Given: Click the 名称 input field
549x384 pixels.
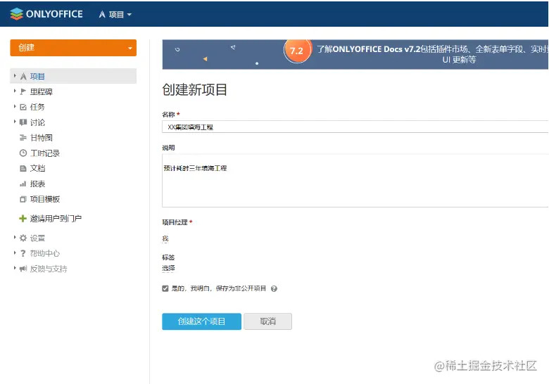Looking at the screenshot, I should 355,127.
